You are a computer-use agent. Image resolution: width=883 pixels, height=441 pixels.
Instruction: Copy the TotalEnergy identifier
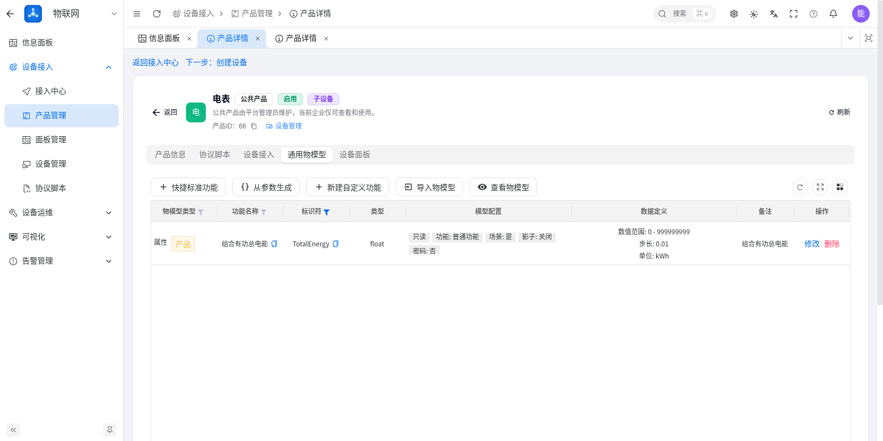[x=336, y=244]
